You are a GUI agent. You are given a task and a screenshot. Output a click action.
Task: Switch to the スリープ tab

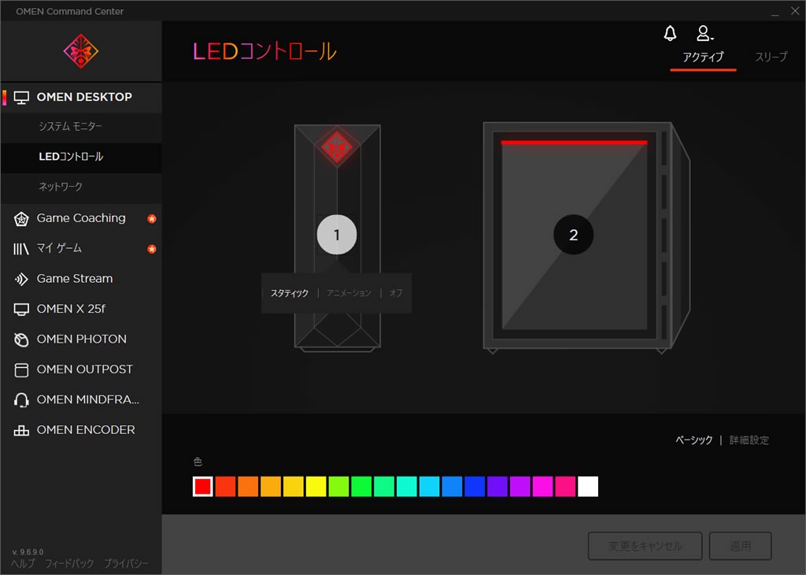[x=771, y=57]
